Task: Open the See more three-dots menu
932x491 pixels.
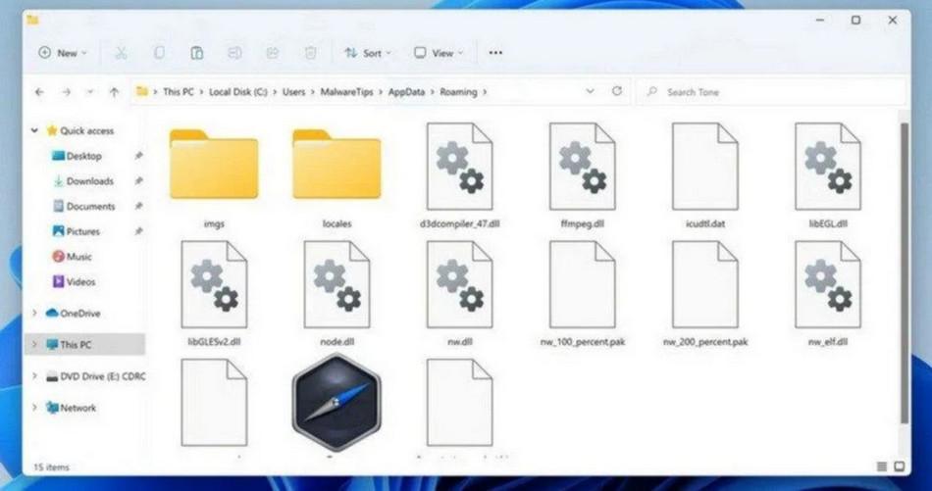Action: (495, 53)
